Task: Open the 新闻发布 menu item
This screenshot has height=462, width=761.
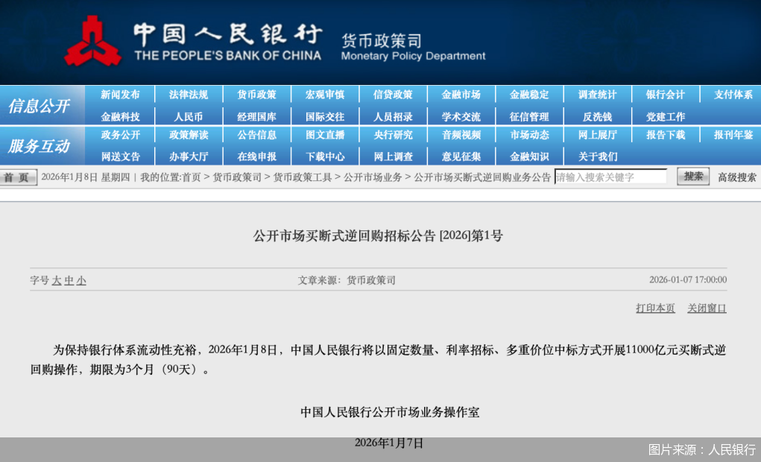Action: coord(121,95)
